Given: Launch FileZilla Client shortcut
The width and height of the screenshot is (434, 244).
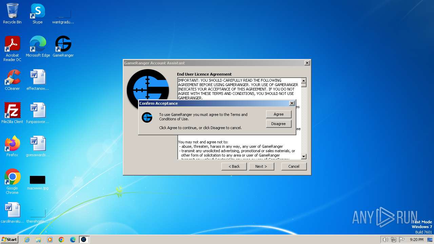Looking at the screenshot, I should (x=12, y=113).
